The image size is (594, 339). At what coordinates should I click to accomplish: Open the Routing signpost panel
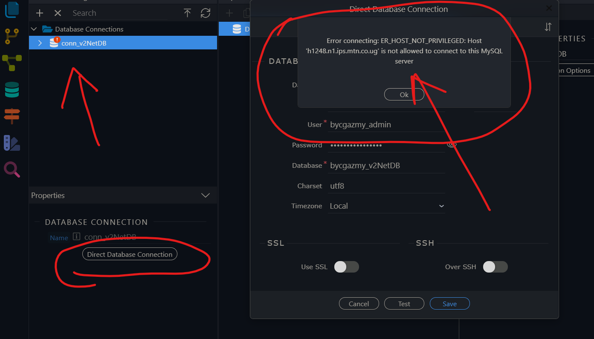[12, 116]
